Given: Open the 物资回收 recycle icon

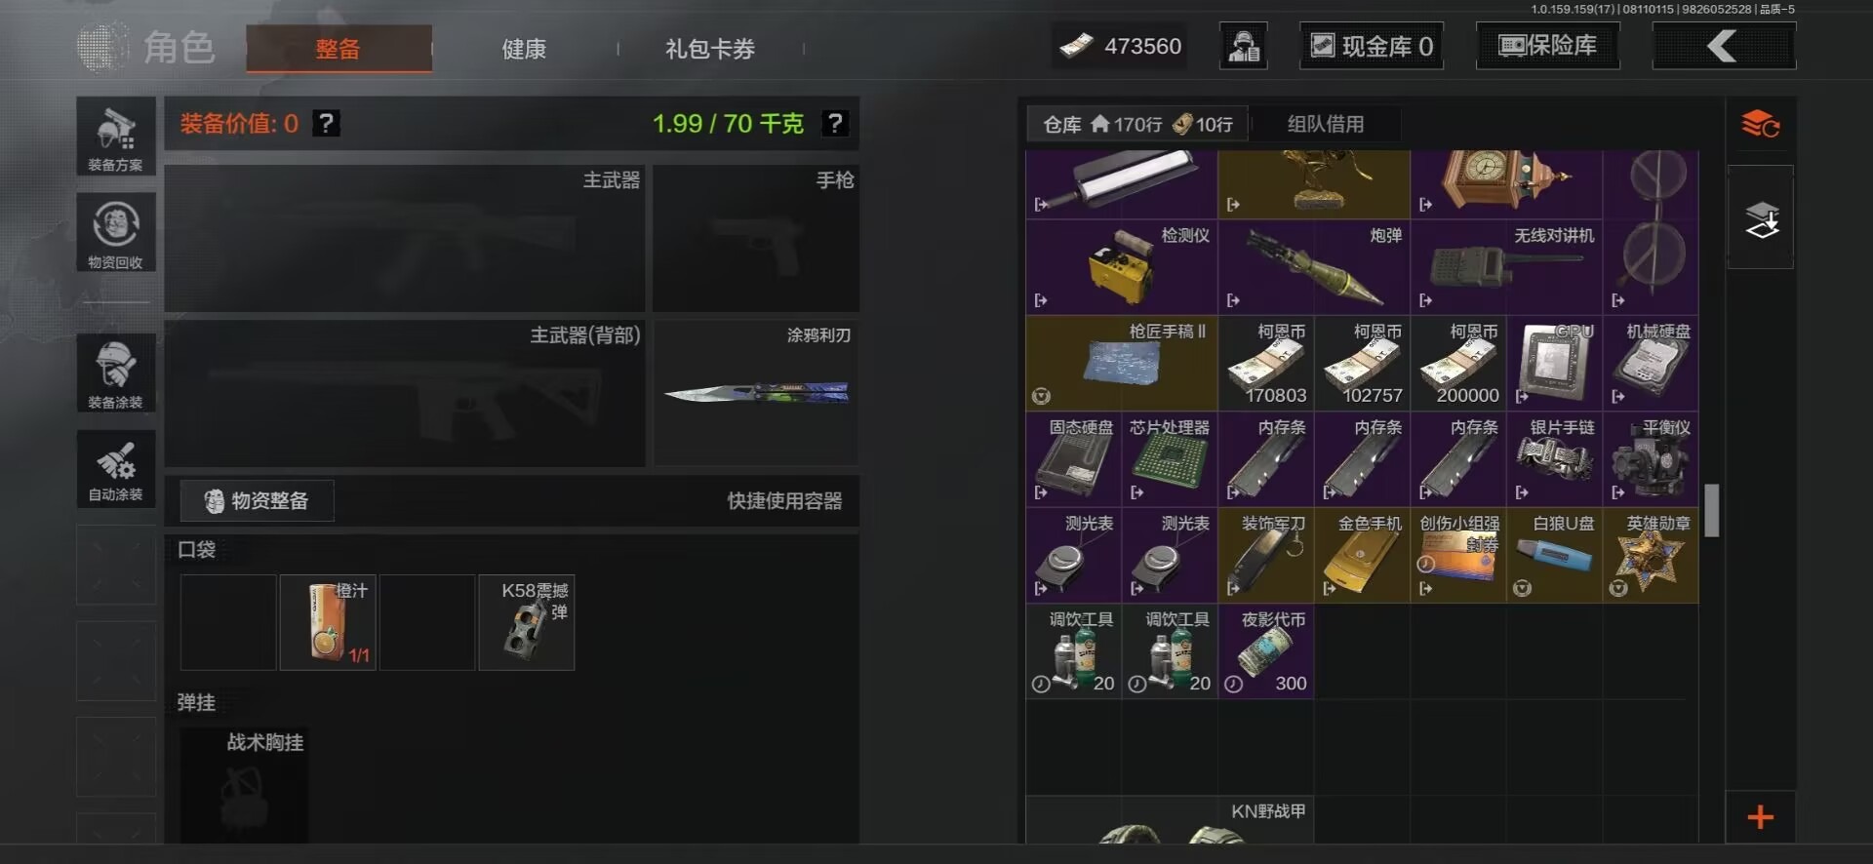Looking at the screenshot, I should tap(116, 233).
